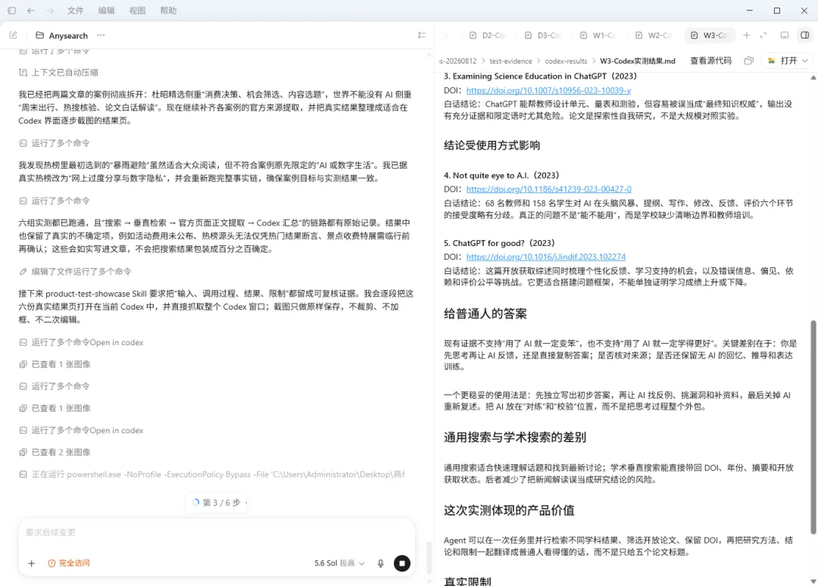Go forward with the right arrow
Viewport: 818px width, 586px height.
click(x=50, y=11)
